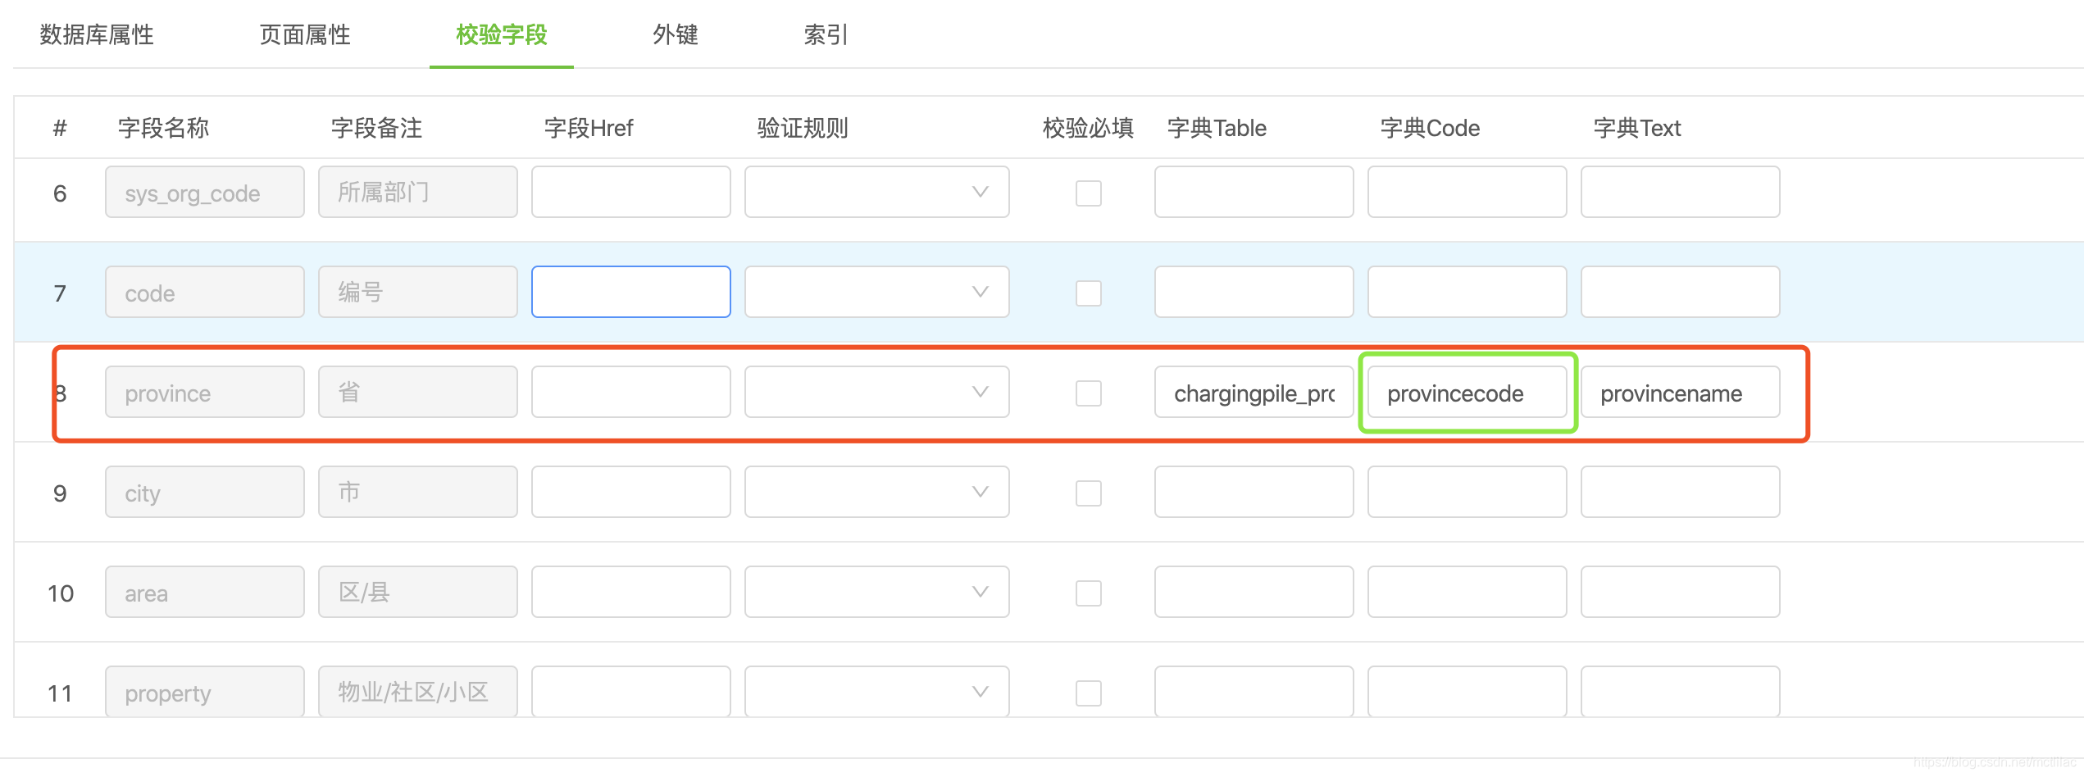The image size is (2084, 777).
Task: Open validation rule dropdown for code row
Action: pos(876,292)
